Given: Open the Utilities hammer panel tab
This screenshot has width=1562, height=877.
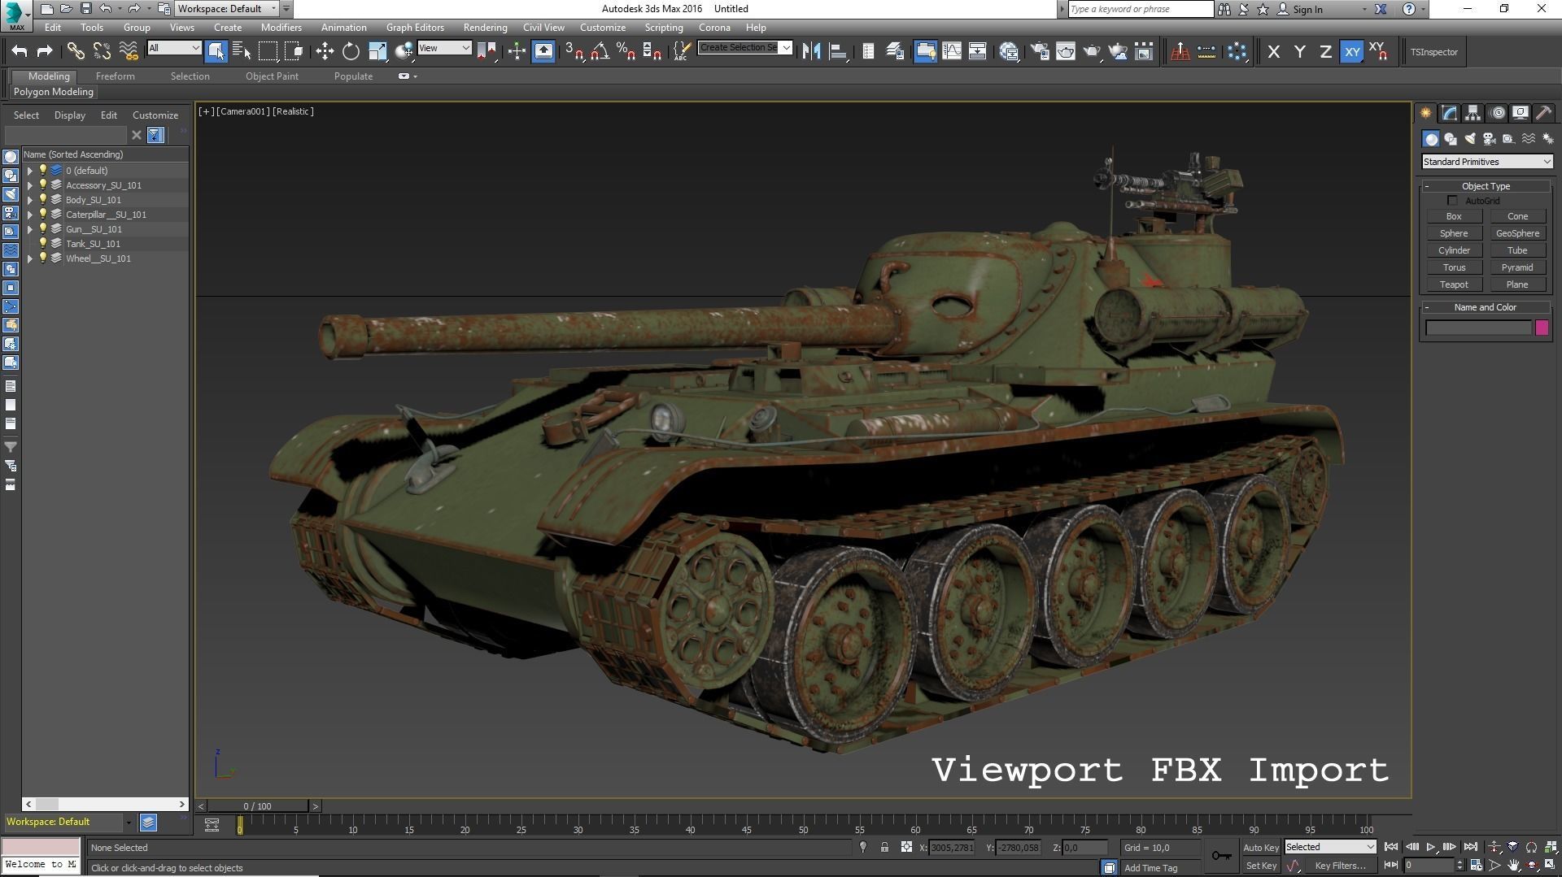Looking at the screenshot, I should (1543, 113).
